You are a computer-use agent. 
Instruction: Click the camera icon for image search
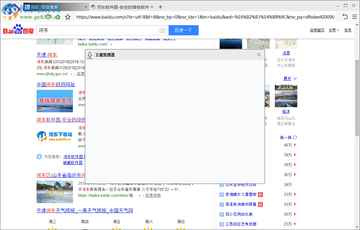[x=162, y=30]
